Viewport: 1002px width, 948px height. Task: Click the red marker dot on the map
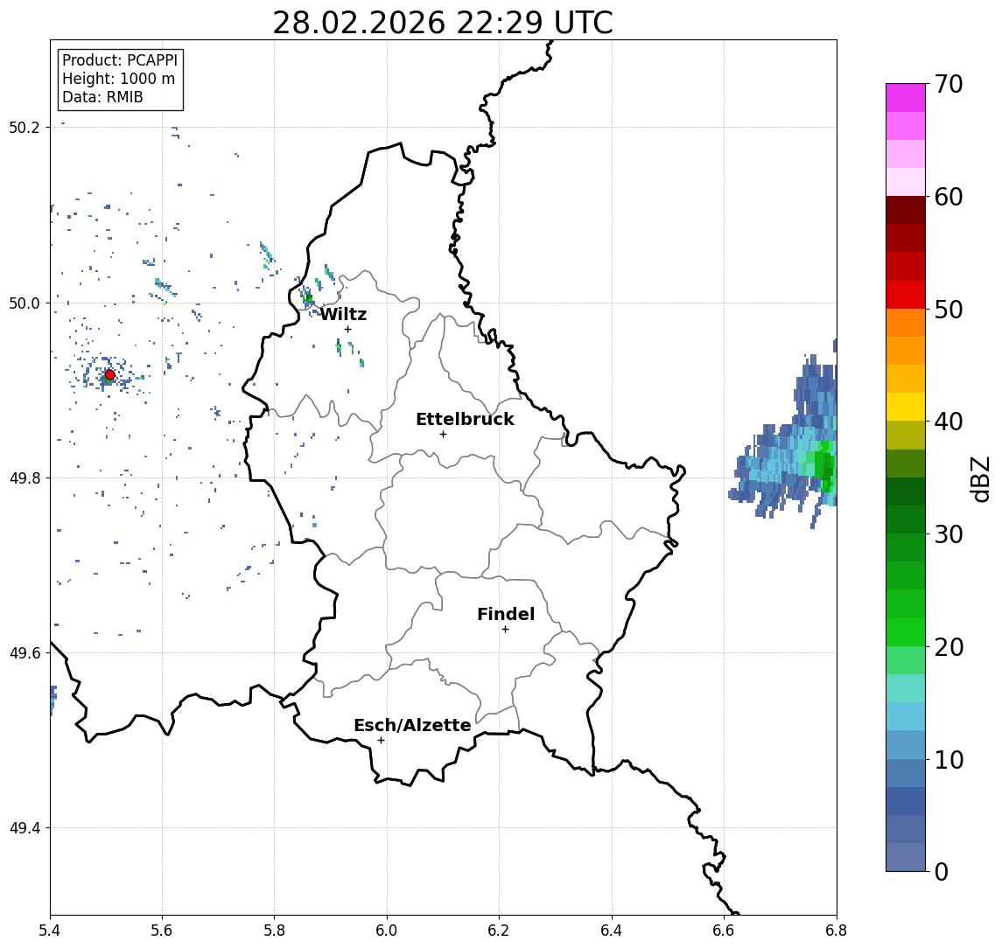[110, 375]
